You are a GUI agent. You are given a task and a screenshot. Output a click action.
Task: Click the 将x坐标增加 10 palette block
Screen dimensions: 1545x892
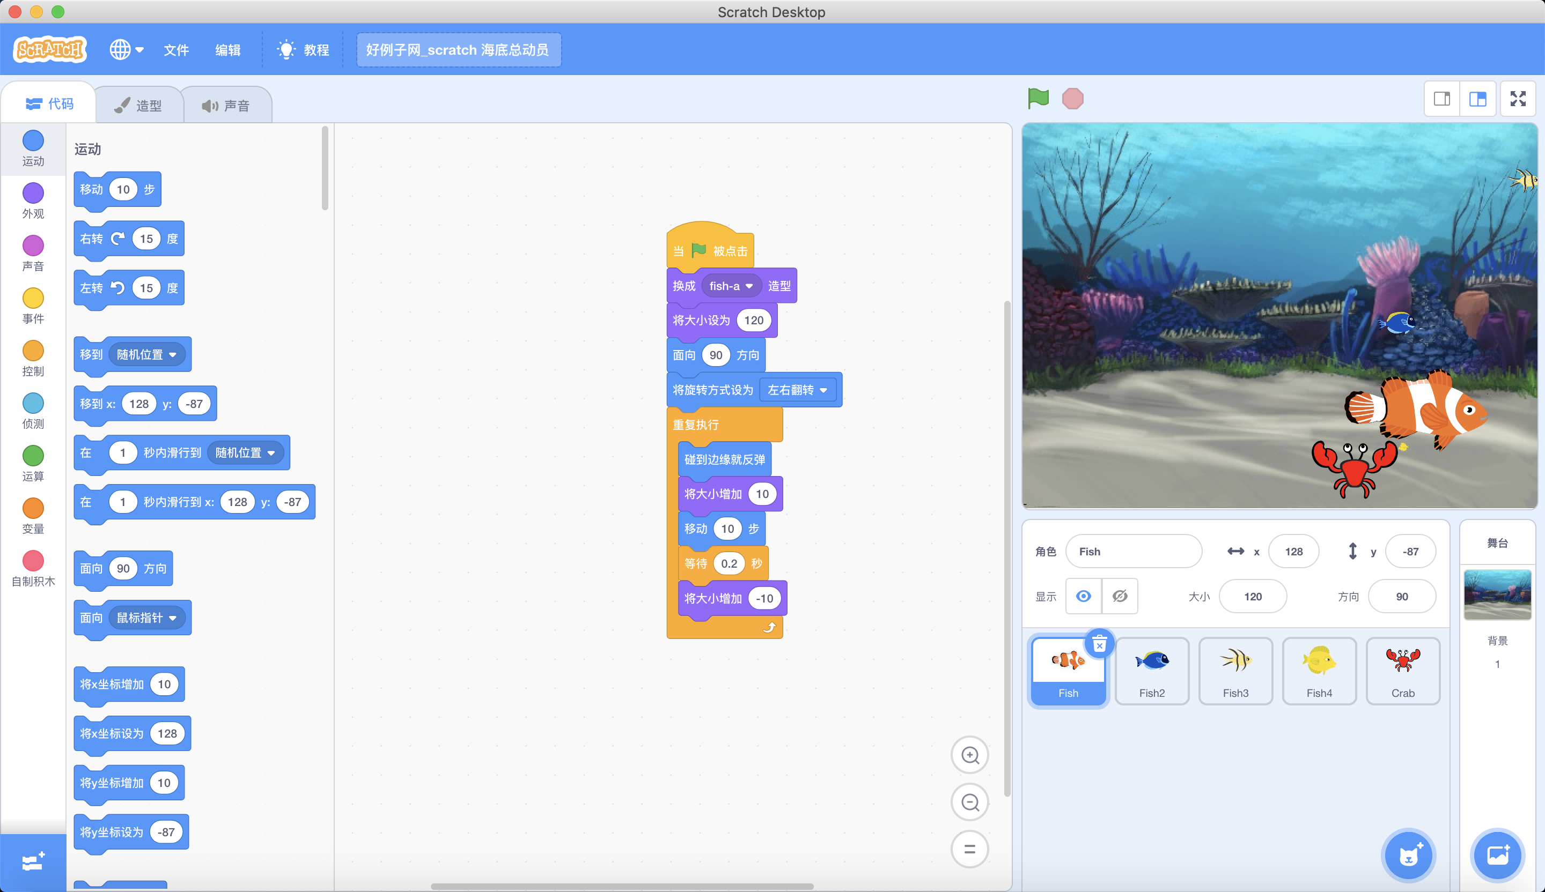click(129, 685)
